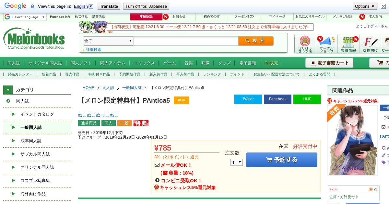Select ゲーム in nav bar

pyautogui.click(x=170, y=63)
